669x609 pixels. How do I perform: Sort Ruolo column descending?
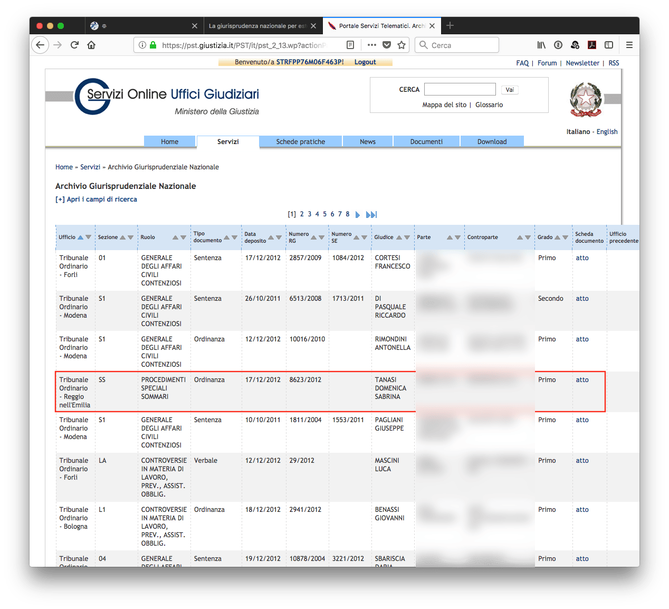[x=183, y=237]
